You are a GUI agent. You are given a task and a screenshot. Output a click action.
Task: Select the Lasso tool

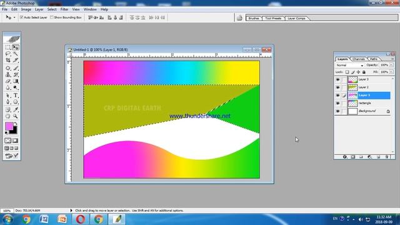point(8,54)
